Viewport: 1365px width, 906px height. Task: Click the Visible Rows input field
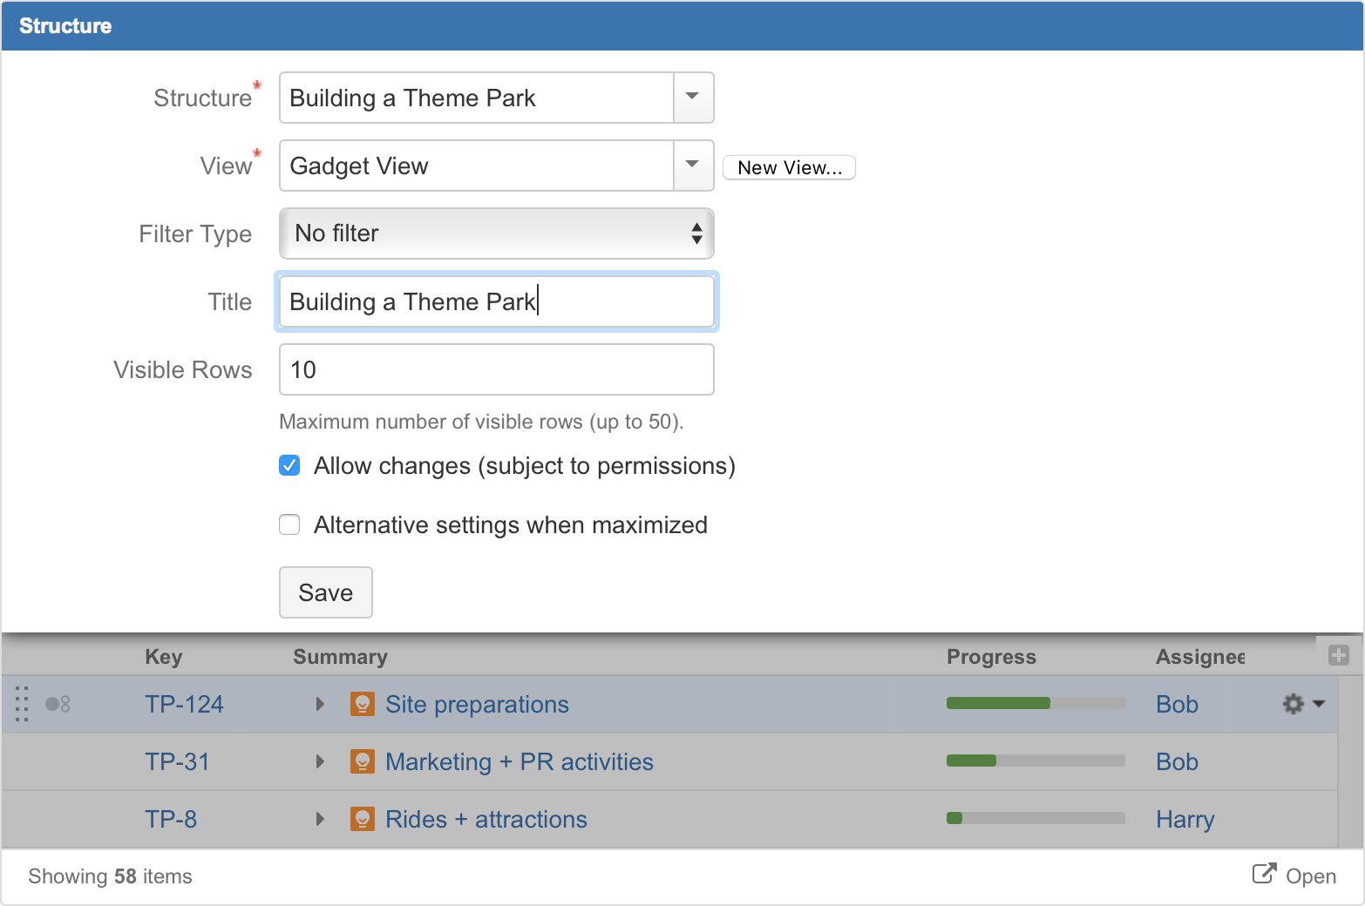click(496, 369)
